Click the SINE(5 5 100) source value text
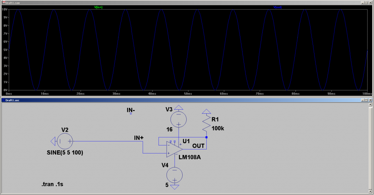The image size is (374, 195). (x=66, y=153)
